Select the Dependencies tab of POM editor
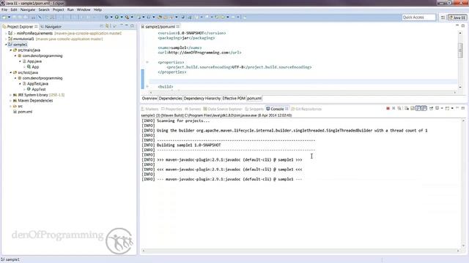 (170, 98)
